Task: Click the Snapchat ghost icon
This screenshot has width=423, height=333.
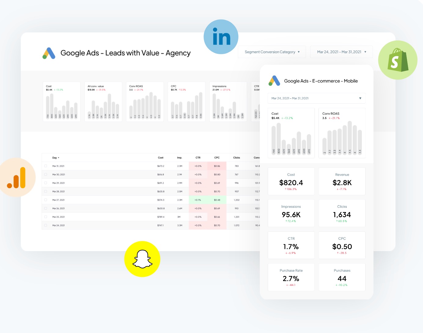Action: [142, 259]
